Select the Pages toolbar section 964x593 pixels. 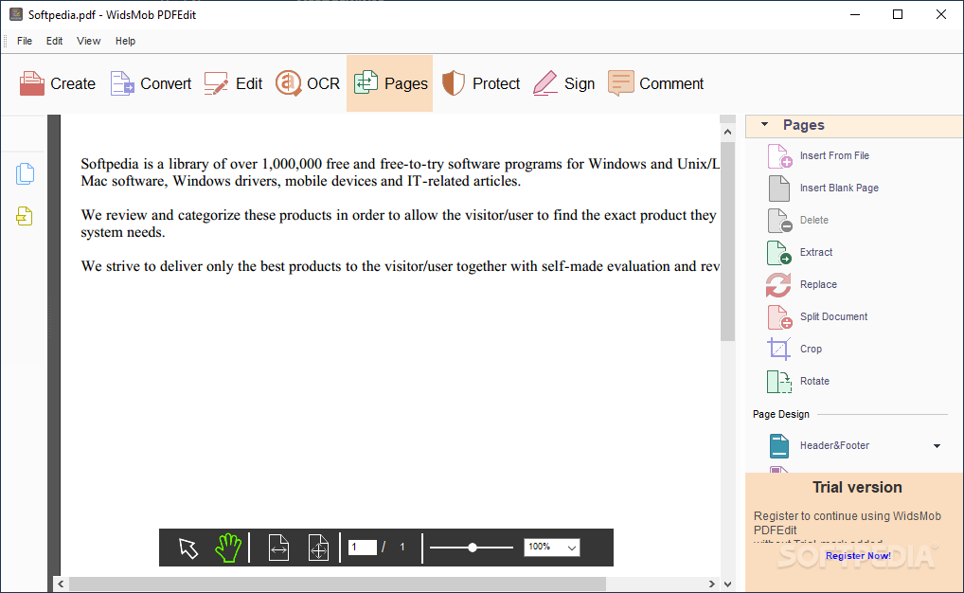pyautogui.click(x=390, y=83)
